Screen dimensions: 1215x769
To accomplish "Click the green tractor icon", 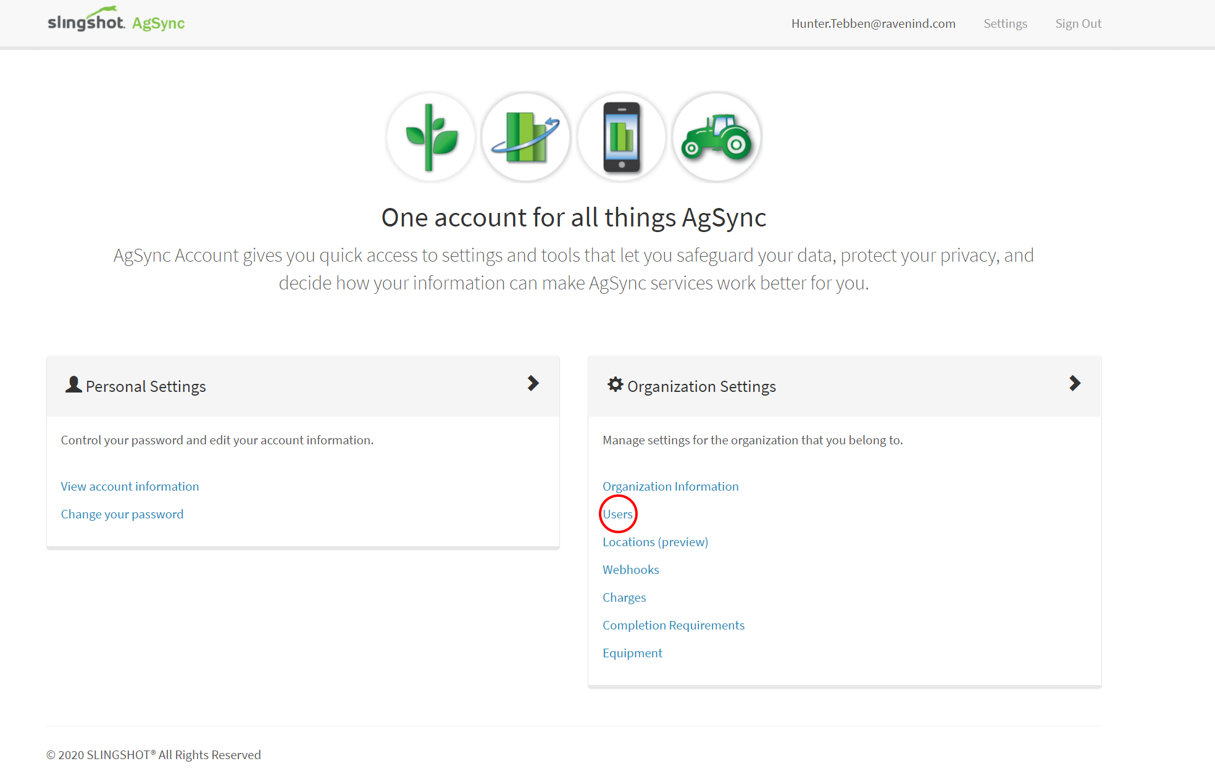I will coord(717,137).
